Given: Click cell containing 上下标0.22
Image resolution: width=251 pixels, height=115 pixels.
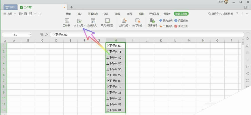Looking at the screenshot, I should [x=116, y=75].
